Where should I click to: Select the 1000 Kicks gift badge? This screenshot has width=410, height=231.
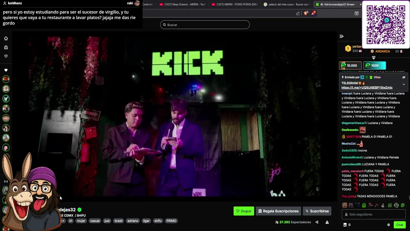pyautogui.click(x=374, y=65)
